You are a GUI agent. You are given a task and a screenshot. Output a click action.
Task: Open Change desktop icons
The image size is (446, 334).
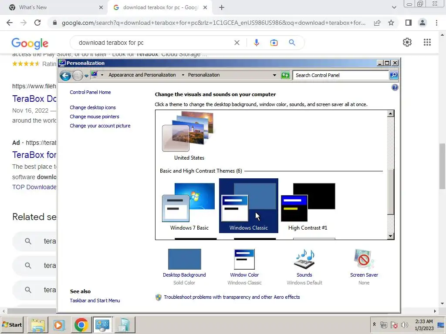tap(93, 107)
